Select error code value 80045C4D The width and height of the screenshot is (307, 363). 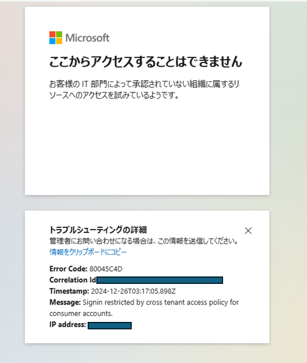tap(106, 269)
